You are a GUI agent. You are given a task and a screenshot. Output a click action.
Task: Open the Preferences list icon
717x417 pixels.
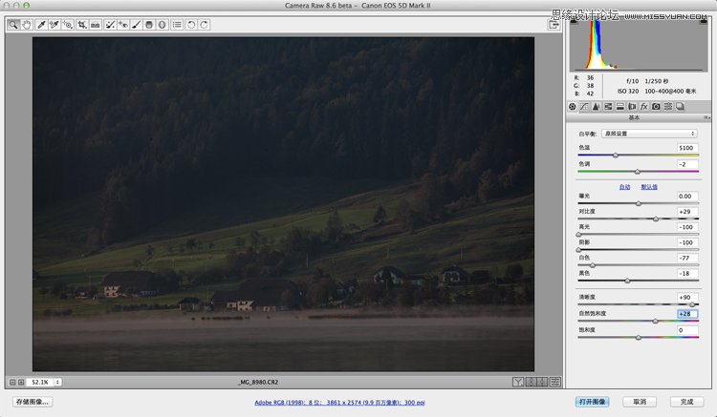[x=177, y=25]
